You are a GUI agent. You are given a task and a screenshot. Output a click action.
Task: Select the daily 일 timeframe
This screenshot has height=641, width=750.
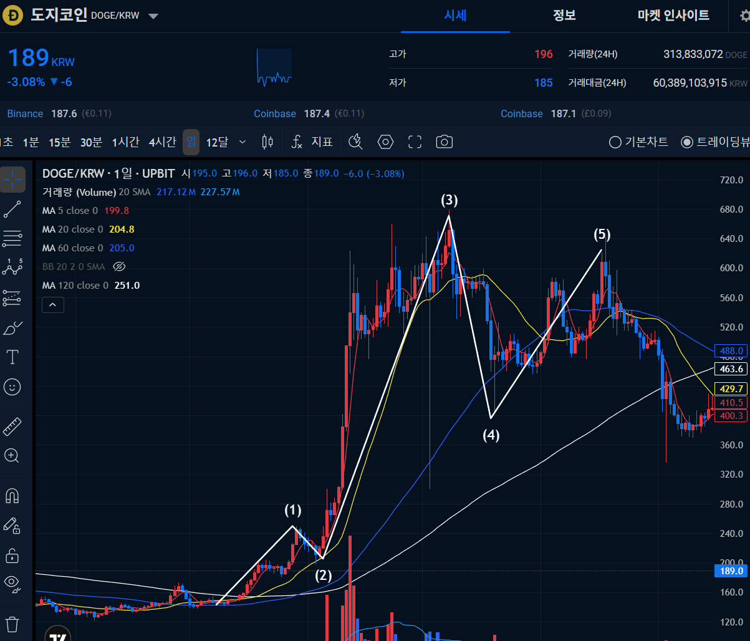(191, 142)
